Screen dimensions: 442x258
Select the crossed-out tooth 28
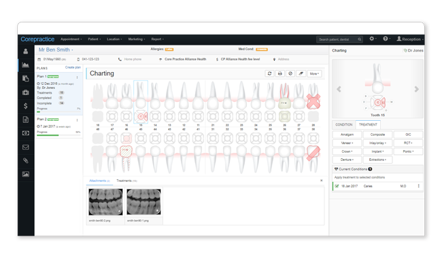pyautogui.click(x=313, y=101)
